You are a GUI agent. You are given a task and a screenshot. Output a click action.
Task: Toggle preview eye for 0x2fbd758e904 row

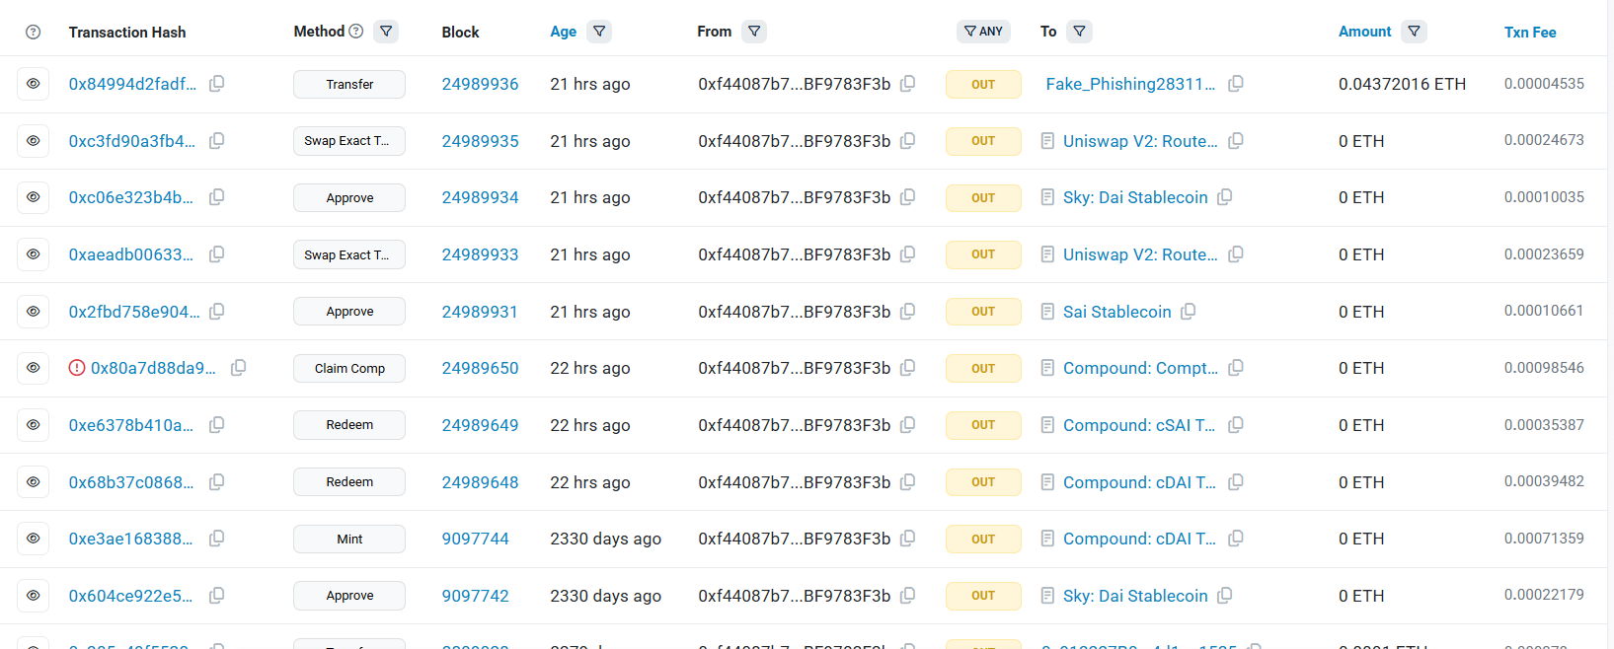34,312
